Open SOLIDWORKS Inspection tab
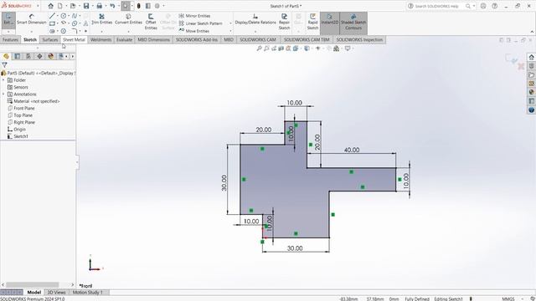Screen dimensions: 536x301 click(359, 39)
